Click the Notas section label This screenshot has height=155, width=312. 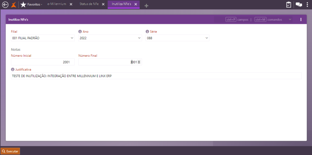[16, 49]
